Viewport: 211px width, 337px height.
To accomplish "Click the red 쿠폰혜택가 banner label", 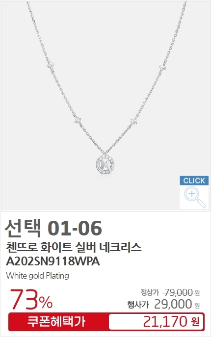I will (x=56, y=321).
